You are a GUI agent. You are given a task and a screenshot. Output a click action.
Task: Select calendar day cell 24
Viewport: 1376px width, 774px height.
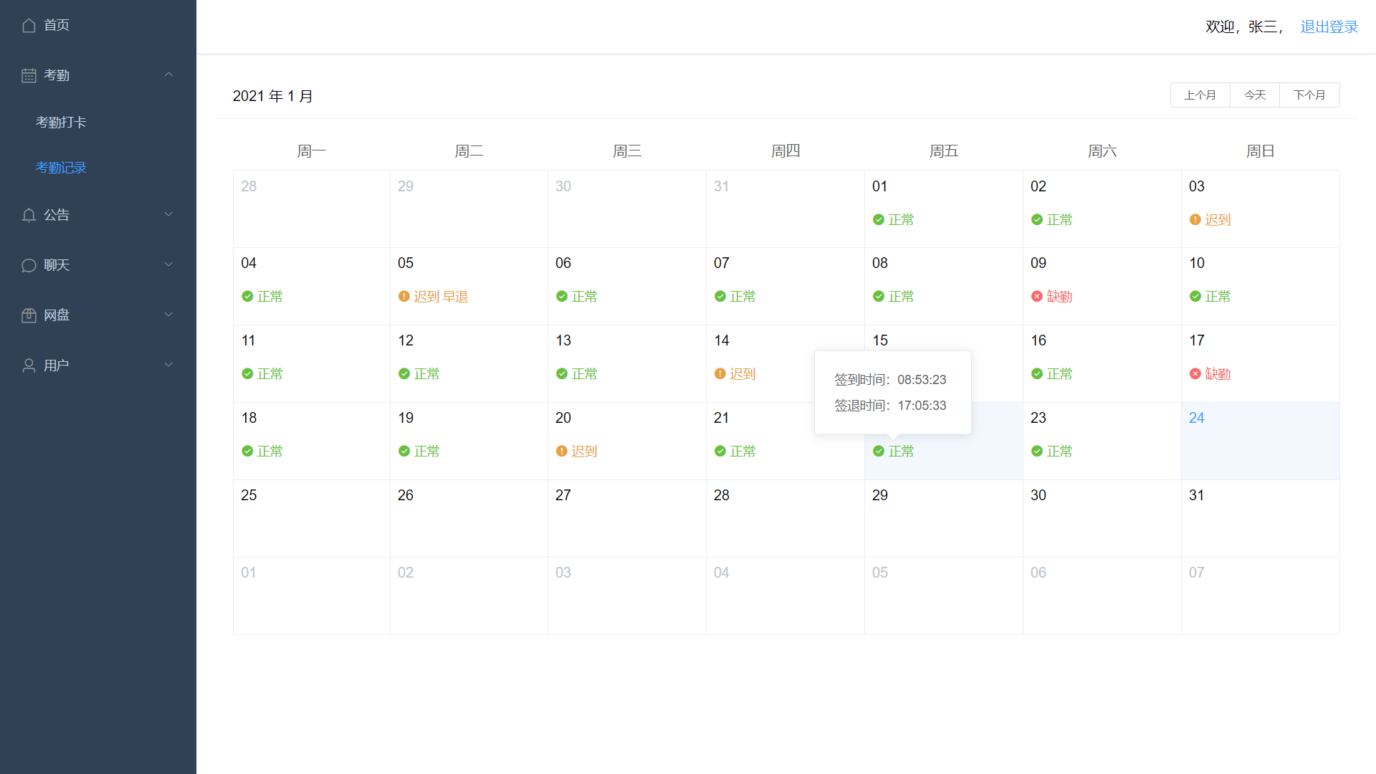tap(1260, 441)
